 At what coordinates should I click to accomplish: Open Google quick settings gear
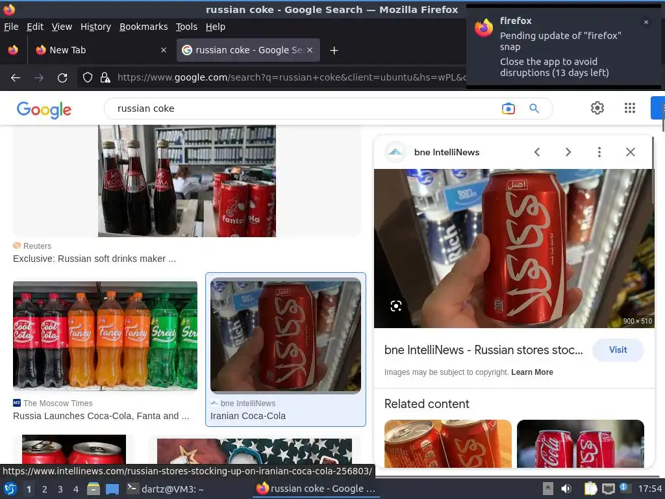[597, 108]
